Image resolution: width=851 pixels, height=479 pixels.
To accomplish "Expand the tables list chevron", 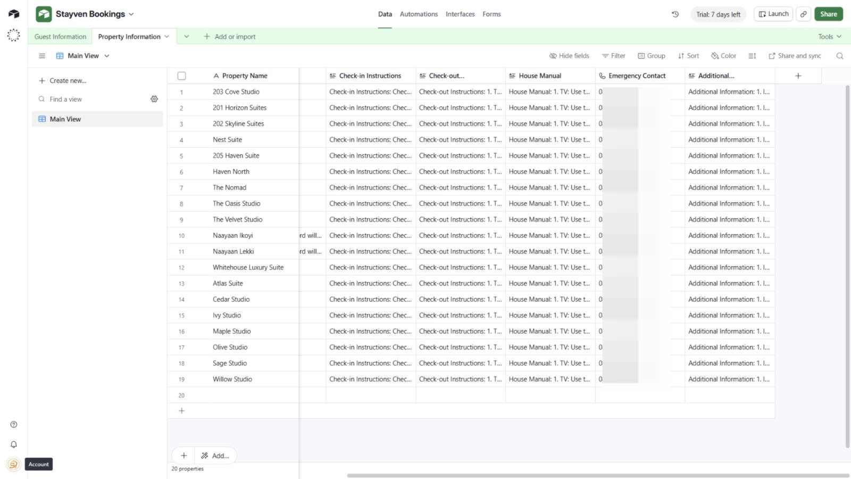I will [186, 37].
